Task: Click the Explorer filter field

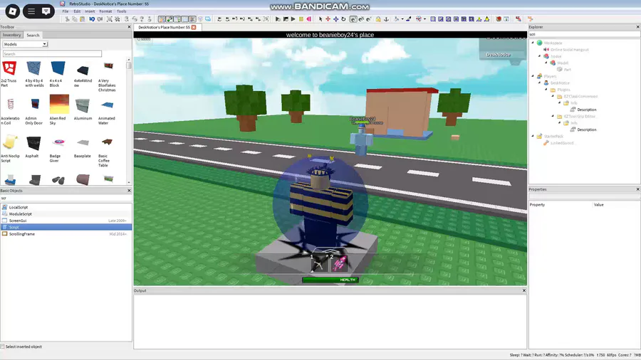Action: (x=584, y=35)
